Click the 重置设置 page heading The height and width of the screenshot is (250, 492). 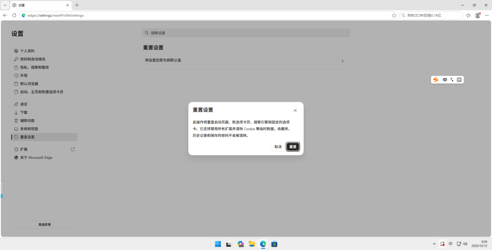[153, 48]
